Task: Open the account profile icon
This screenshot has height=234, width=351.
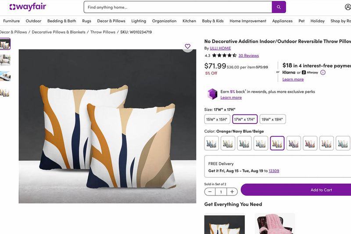Action: tap(347, 7)
